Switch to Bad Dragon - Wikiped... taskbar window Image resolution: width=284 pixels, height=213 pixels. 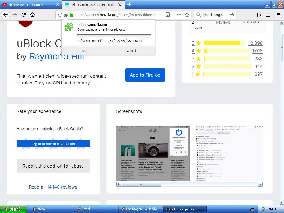click(x=140, y=209)
